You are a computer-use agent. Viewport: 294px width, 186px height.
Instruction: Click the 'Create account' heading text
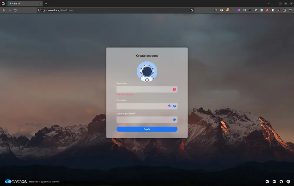coord(147,56)
